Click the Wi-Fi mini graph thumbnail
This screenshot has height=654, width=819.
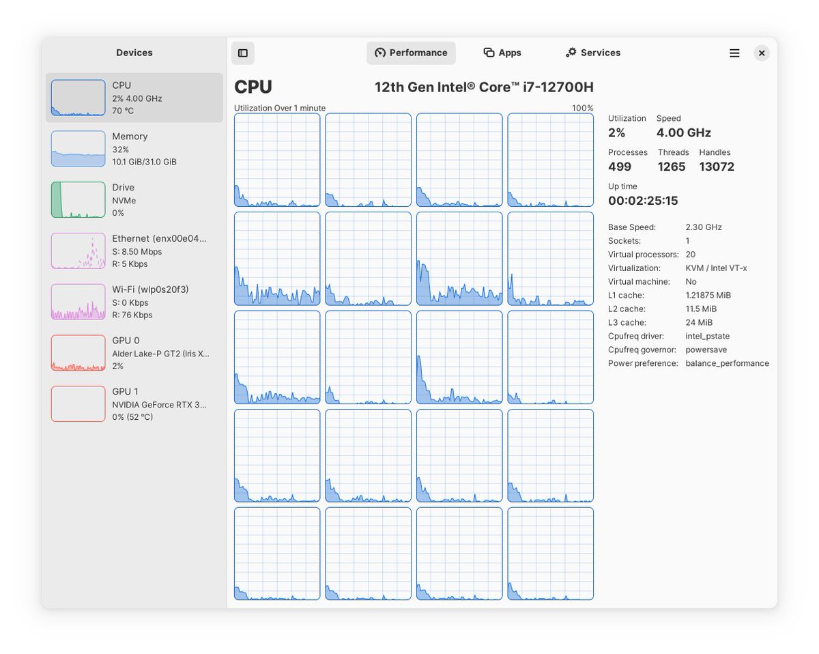pyautogui.click(x=78, y=302)
